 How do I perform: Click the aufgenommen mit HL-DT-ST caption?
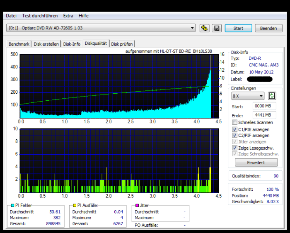(169, 51)
